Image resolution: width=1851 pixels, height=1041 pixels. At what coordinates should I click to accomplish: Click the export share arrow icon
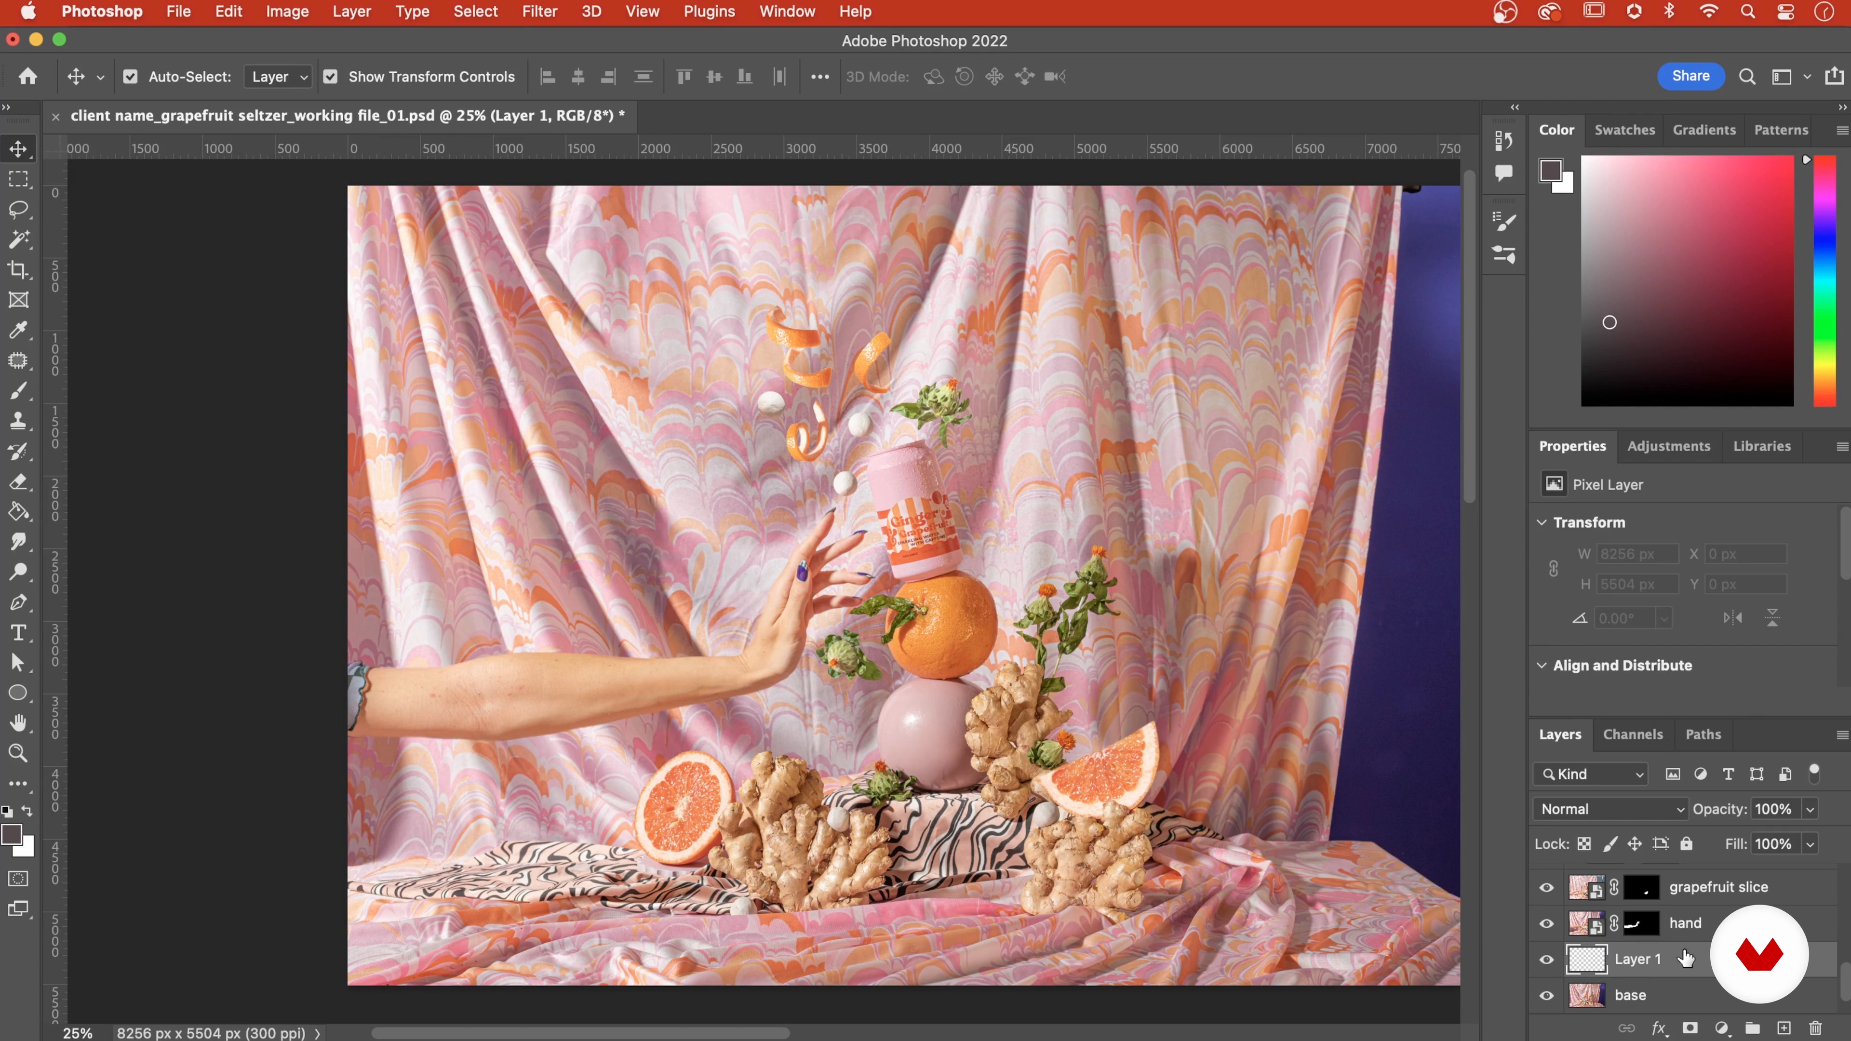(1834, 76)
